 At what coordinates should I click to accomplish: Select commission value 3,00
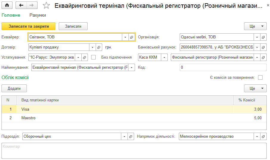[258, 109]
